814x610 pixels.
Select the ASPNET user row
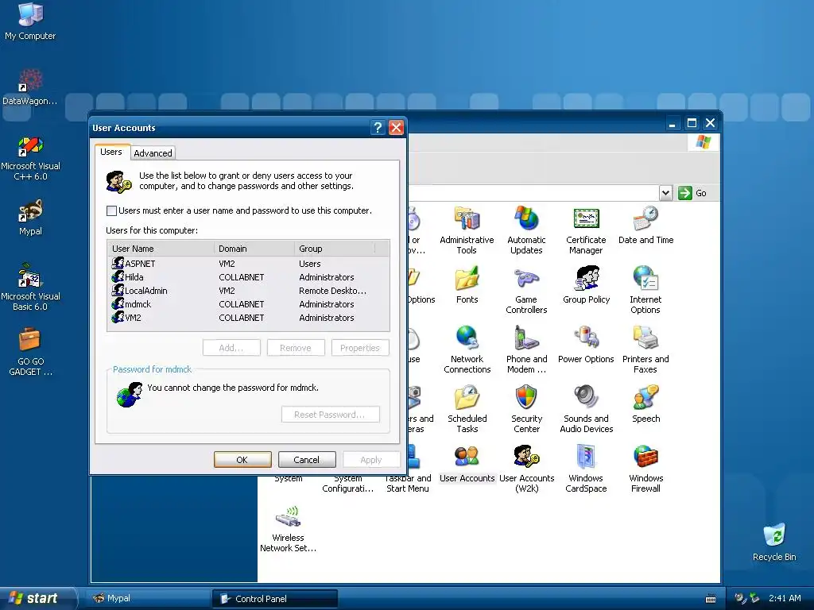[248, 264]
